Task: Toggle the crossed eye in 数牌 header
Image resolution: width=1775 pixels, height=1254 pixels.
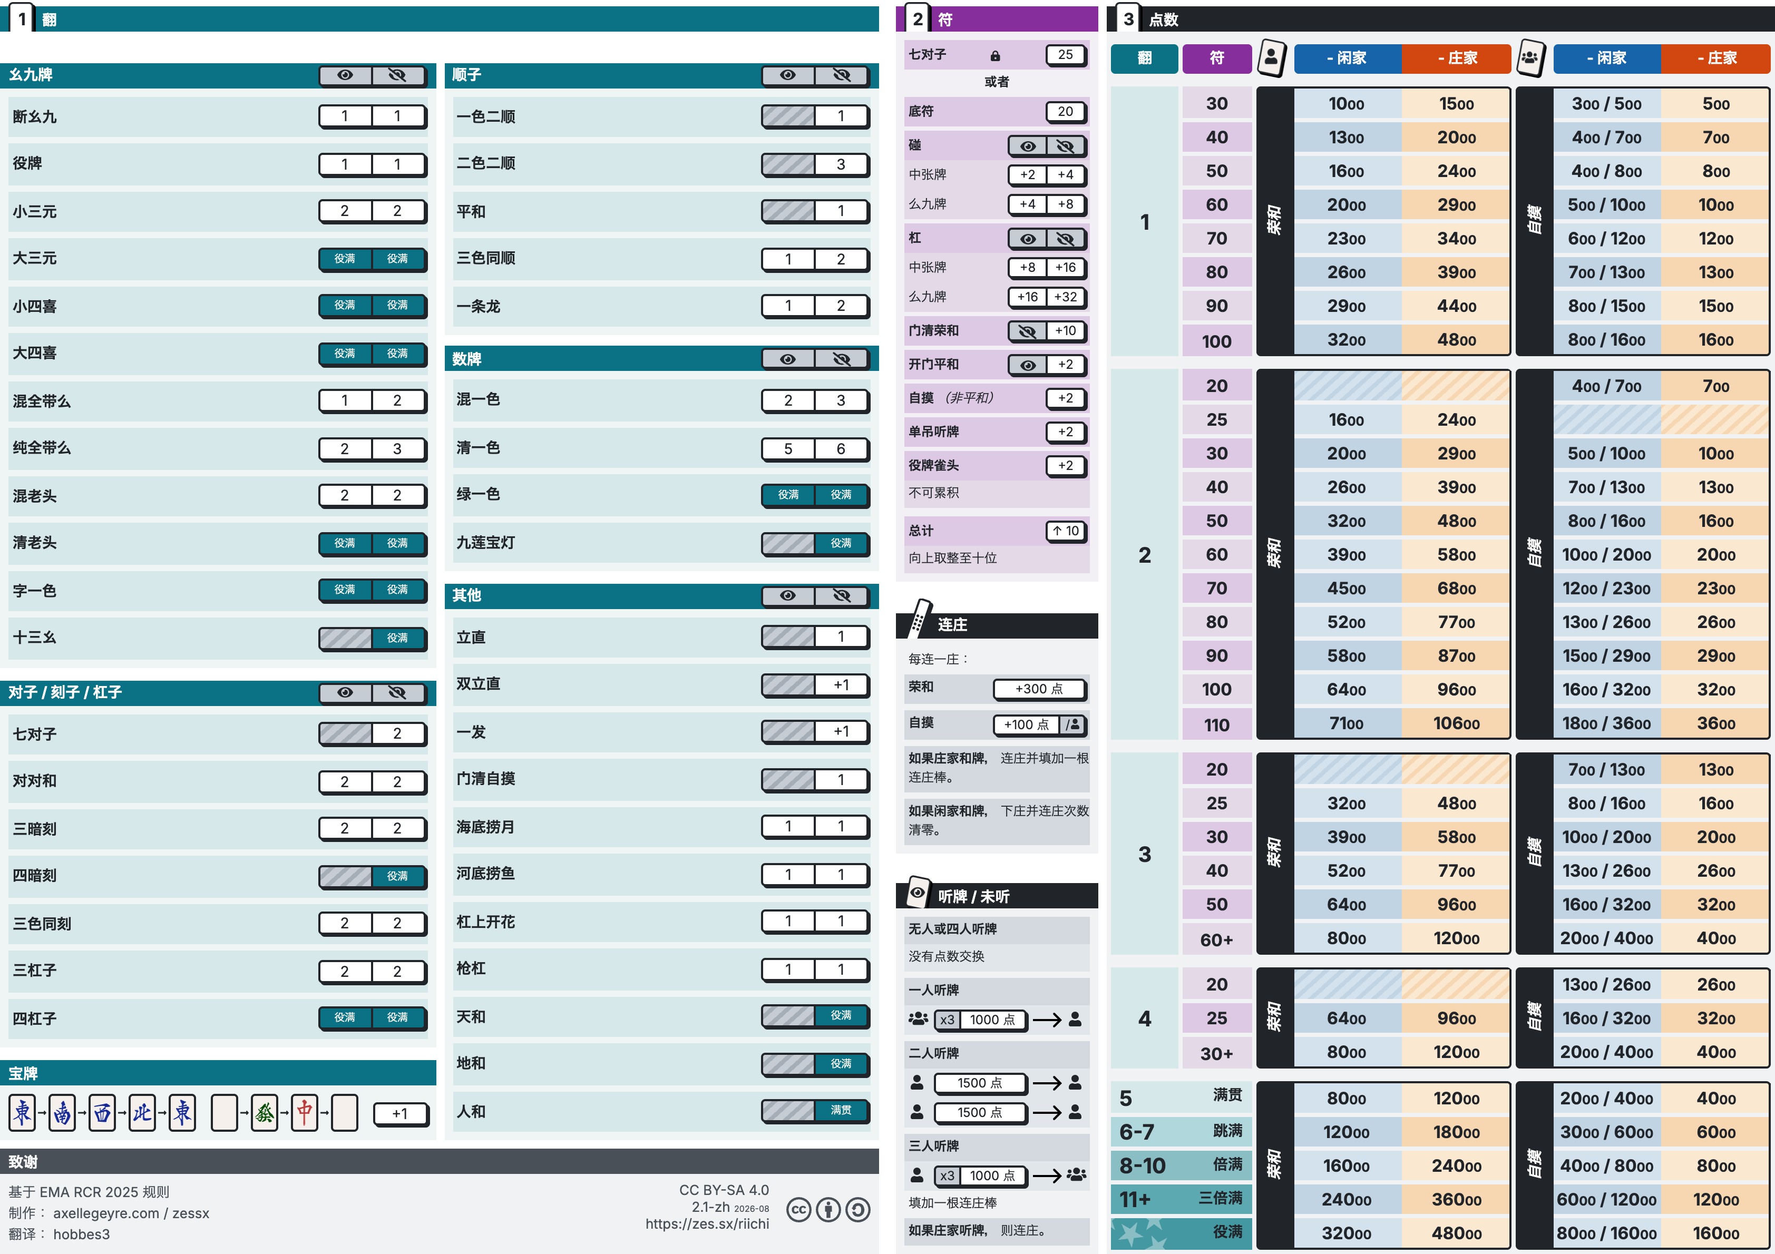Action: coord(841,359)
